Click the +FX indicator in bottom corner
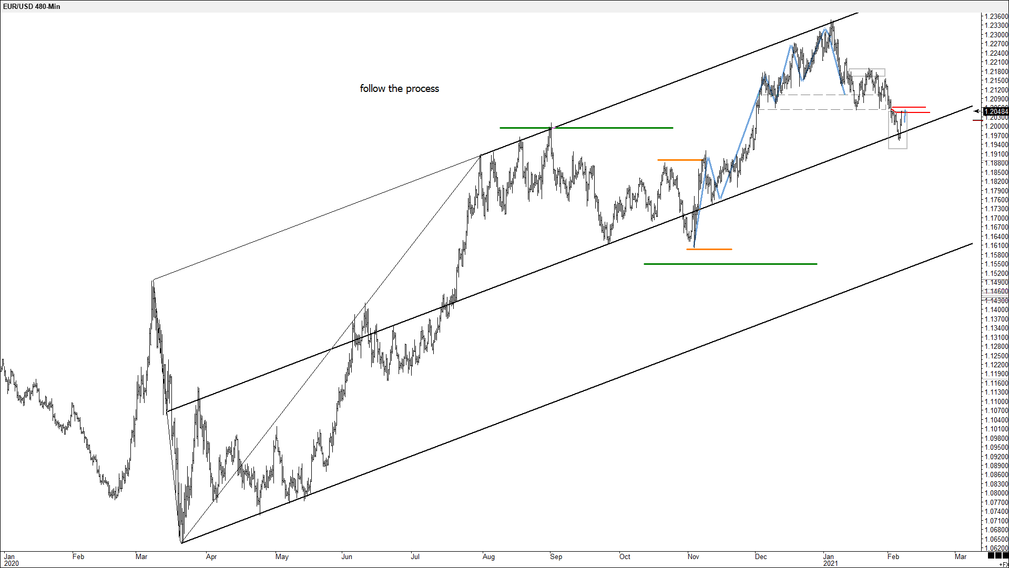This screenshot has height=568, width=1009. coord(1003,564)
